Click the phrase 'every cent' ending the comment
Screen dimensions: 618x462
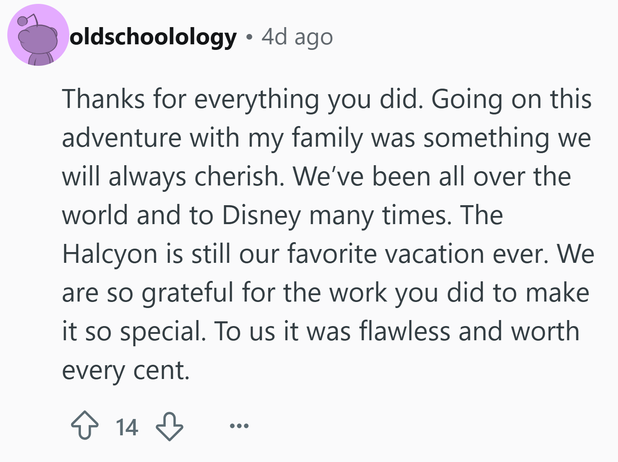click(126, 370)
